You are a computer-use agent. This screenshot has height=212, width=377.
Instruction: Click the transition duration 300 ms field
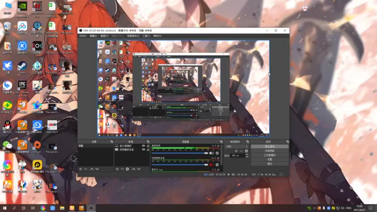click(238, 155)
